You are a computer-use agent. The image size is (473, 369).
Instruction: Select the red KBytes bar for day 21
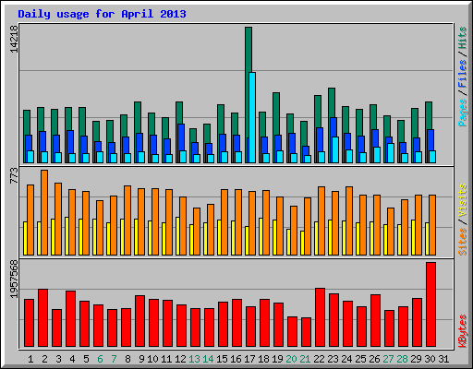pos(306,332)
